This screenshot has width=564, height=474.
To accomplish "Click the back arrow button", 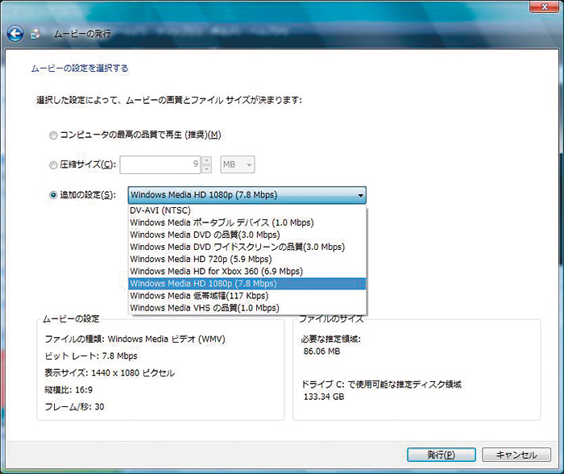I will click(15, 34).
